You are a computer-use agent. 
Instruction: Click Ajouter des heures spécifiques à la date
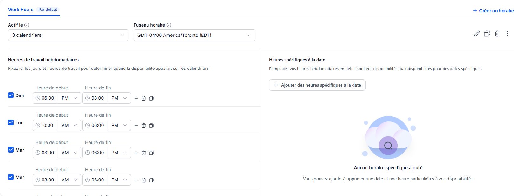coord(317,85)
